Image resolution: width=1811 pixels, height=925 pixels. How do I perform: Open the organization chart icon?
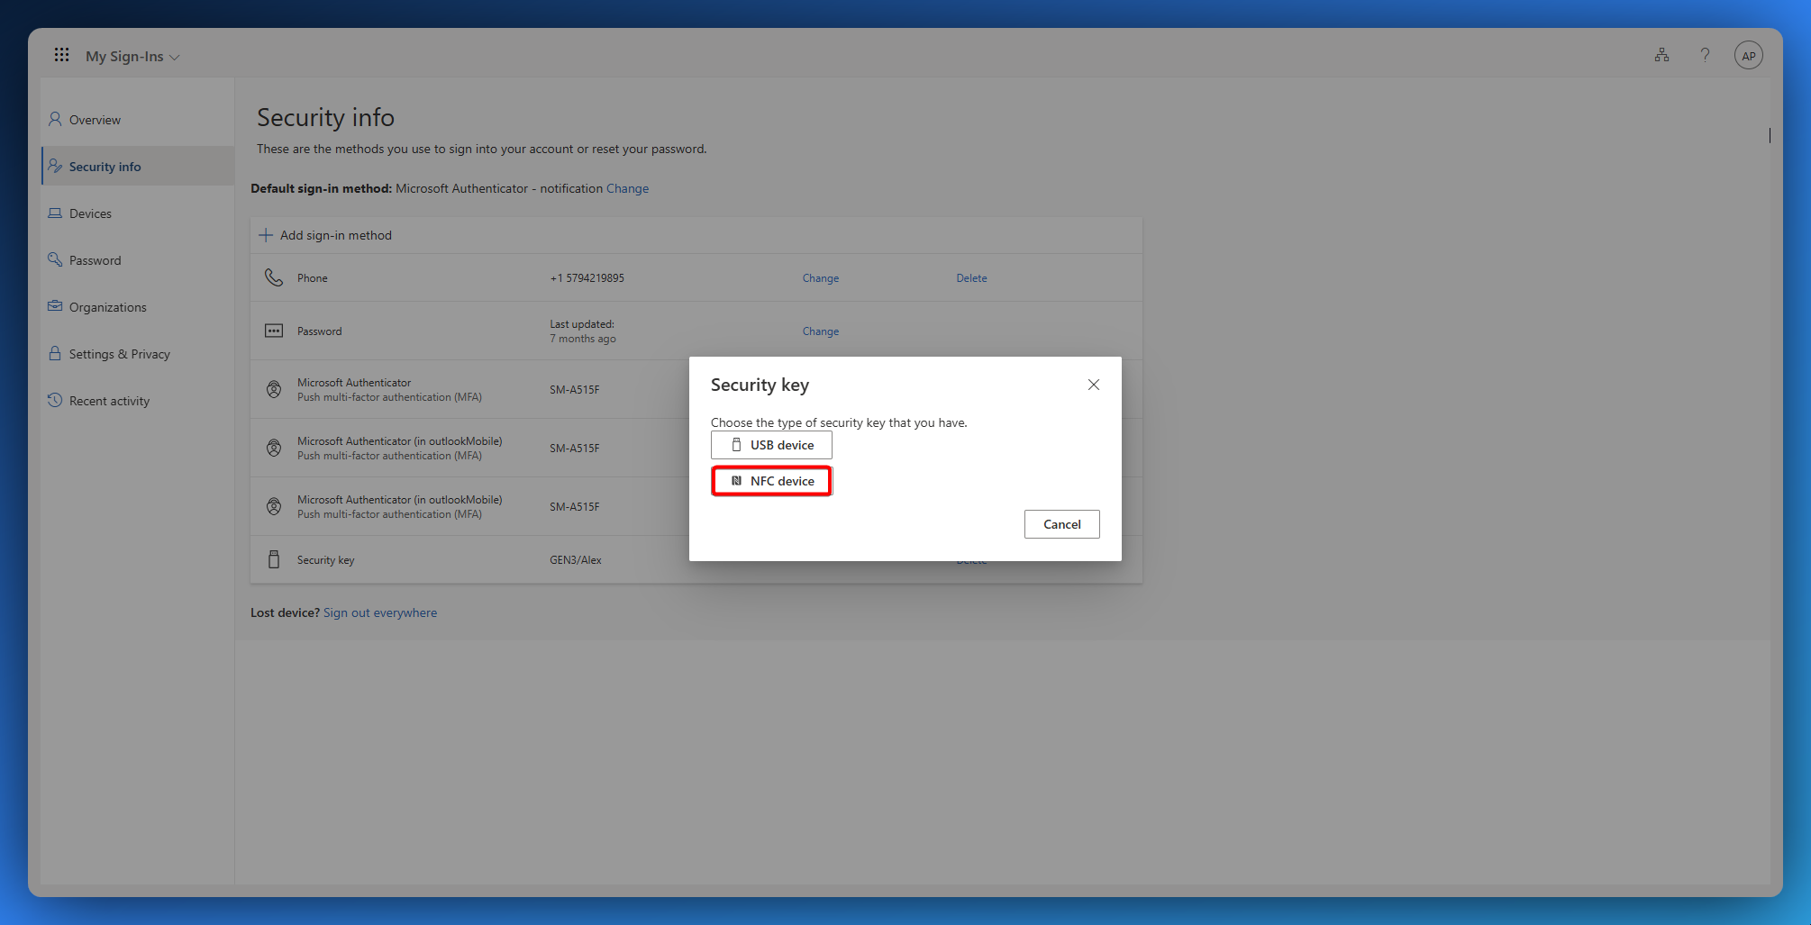point(1661,55)
